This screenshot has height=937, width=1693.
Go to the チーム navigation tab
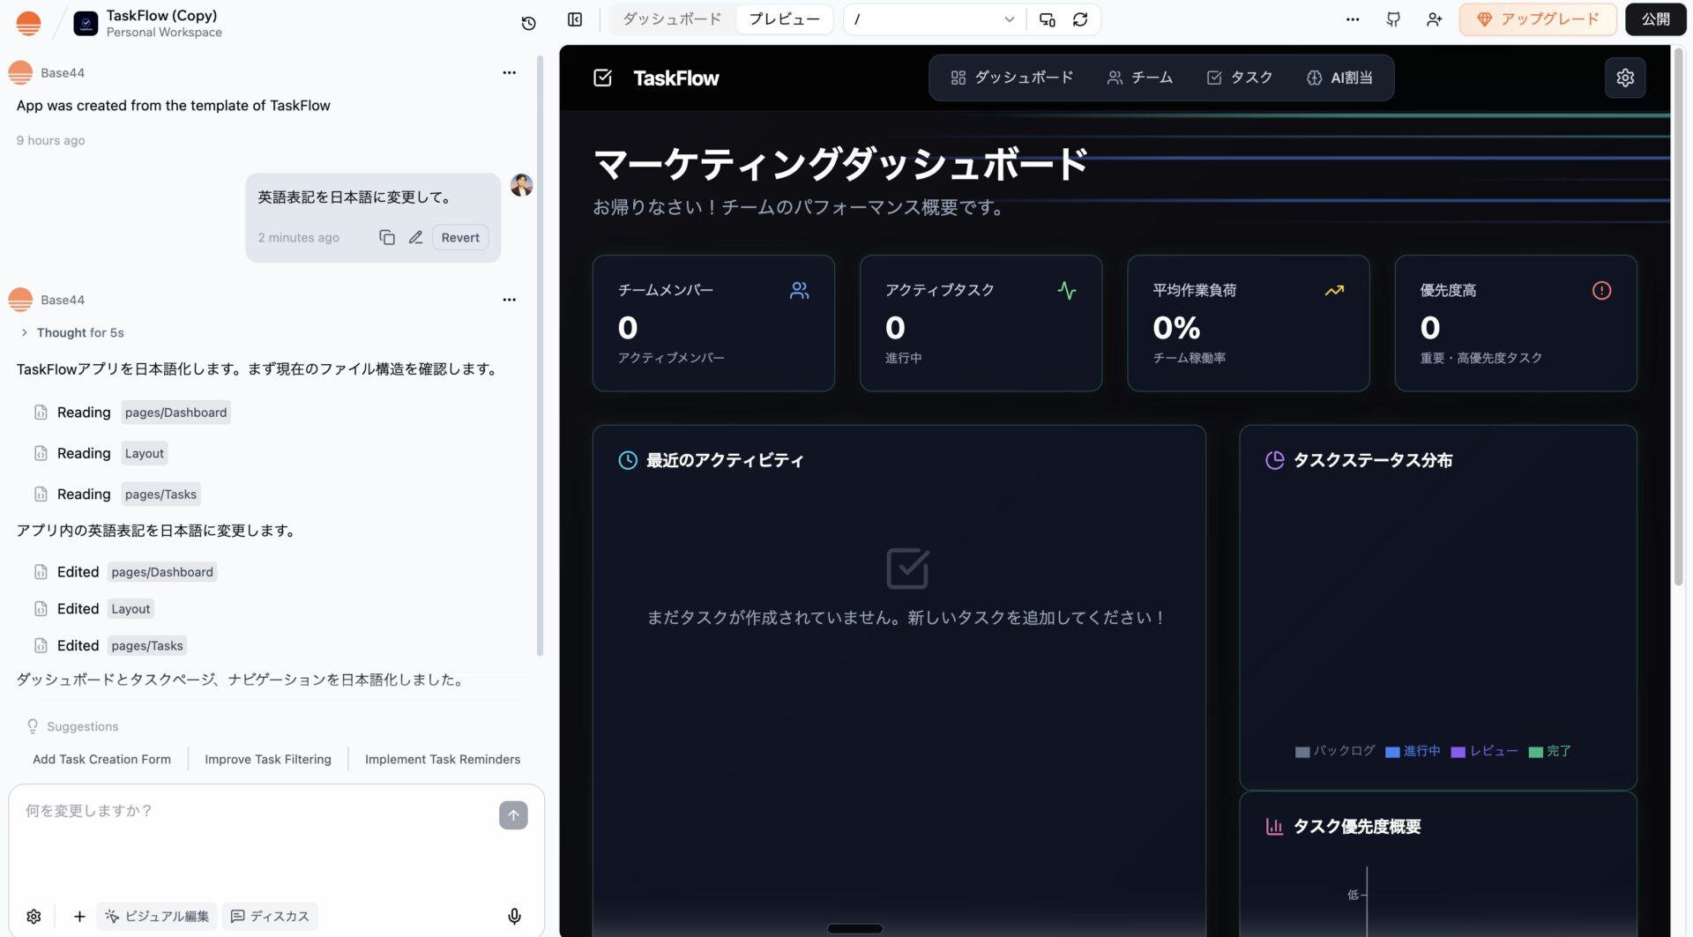(1139, 78)
